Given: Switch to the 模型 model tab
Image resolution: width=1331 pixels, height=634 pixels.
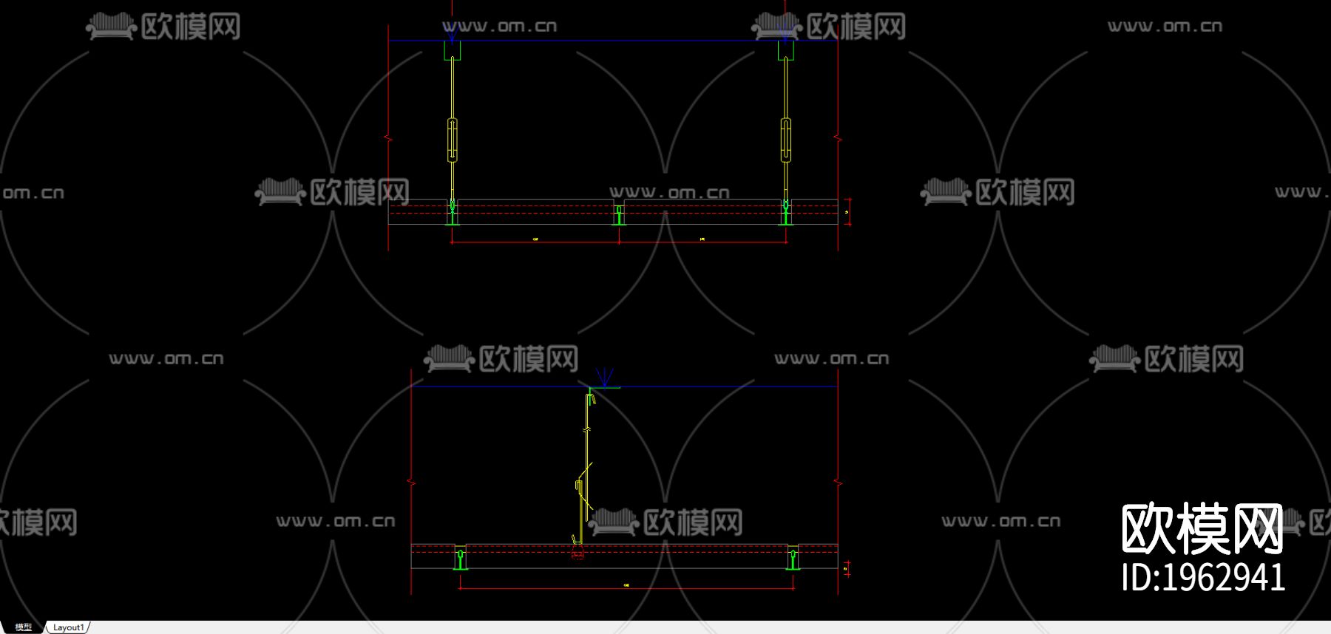Looking at the screenshot, I should (23, 627).
